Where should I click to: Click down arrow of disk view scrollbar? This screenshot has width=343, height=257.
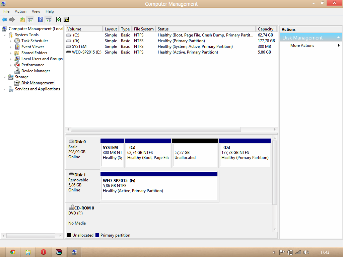(275, 229)
